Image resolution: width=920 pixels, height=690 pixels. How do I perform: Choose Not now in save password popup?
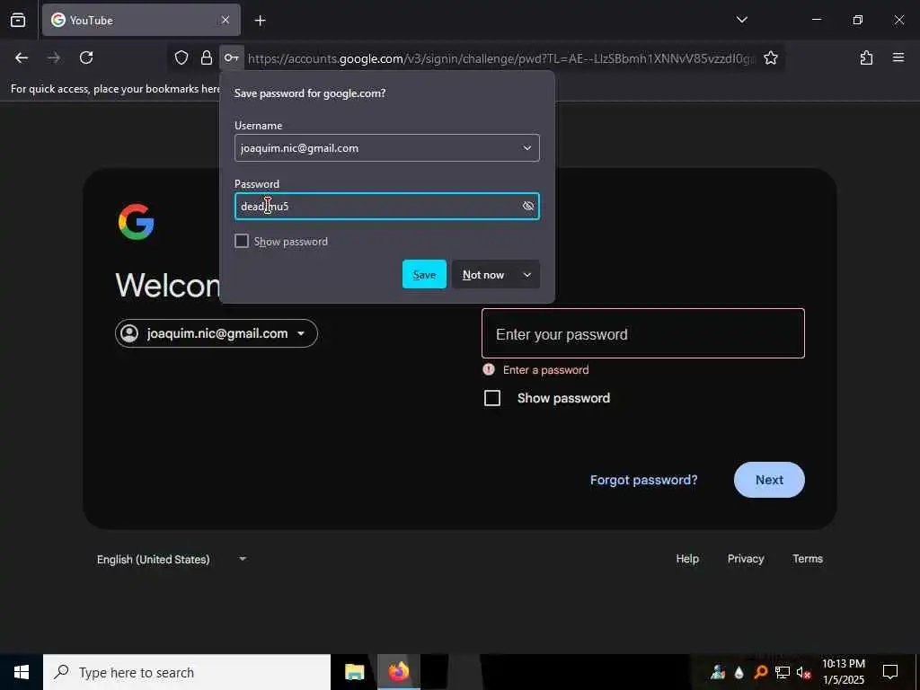483,275
